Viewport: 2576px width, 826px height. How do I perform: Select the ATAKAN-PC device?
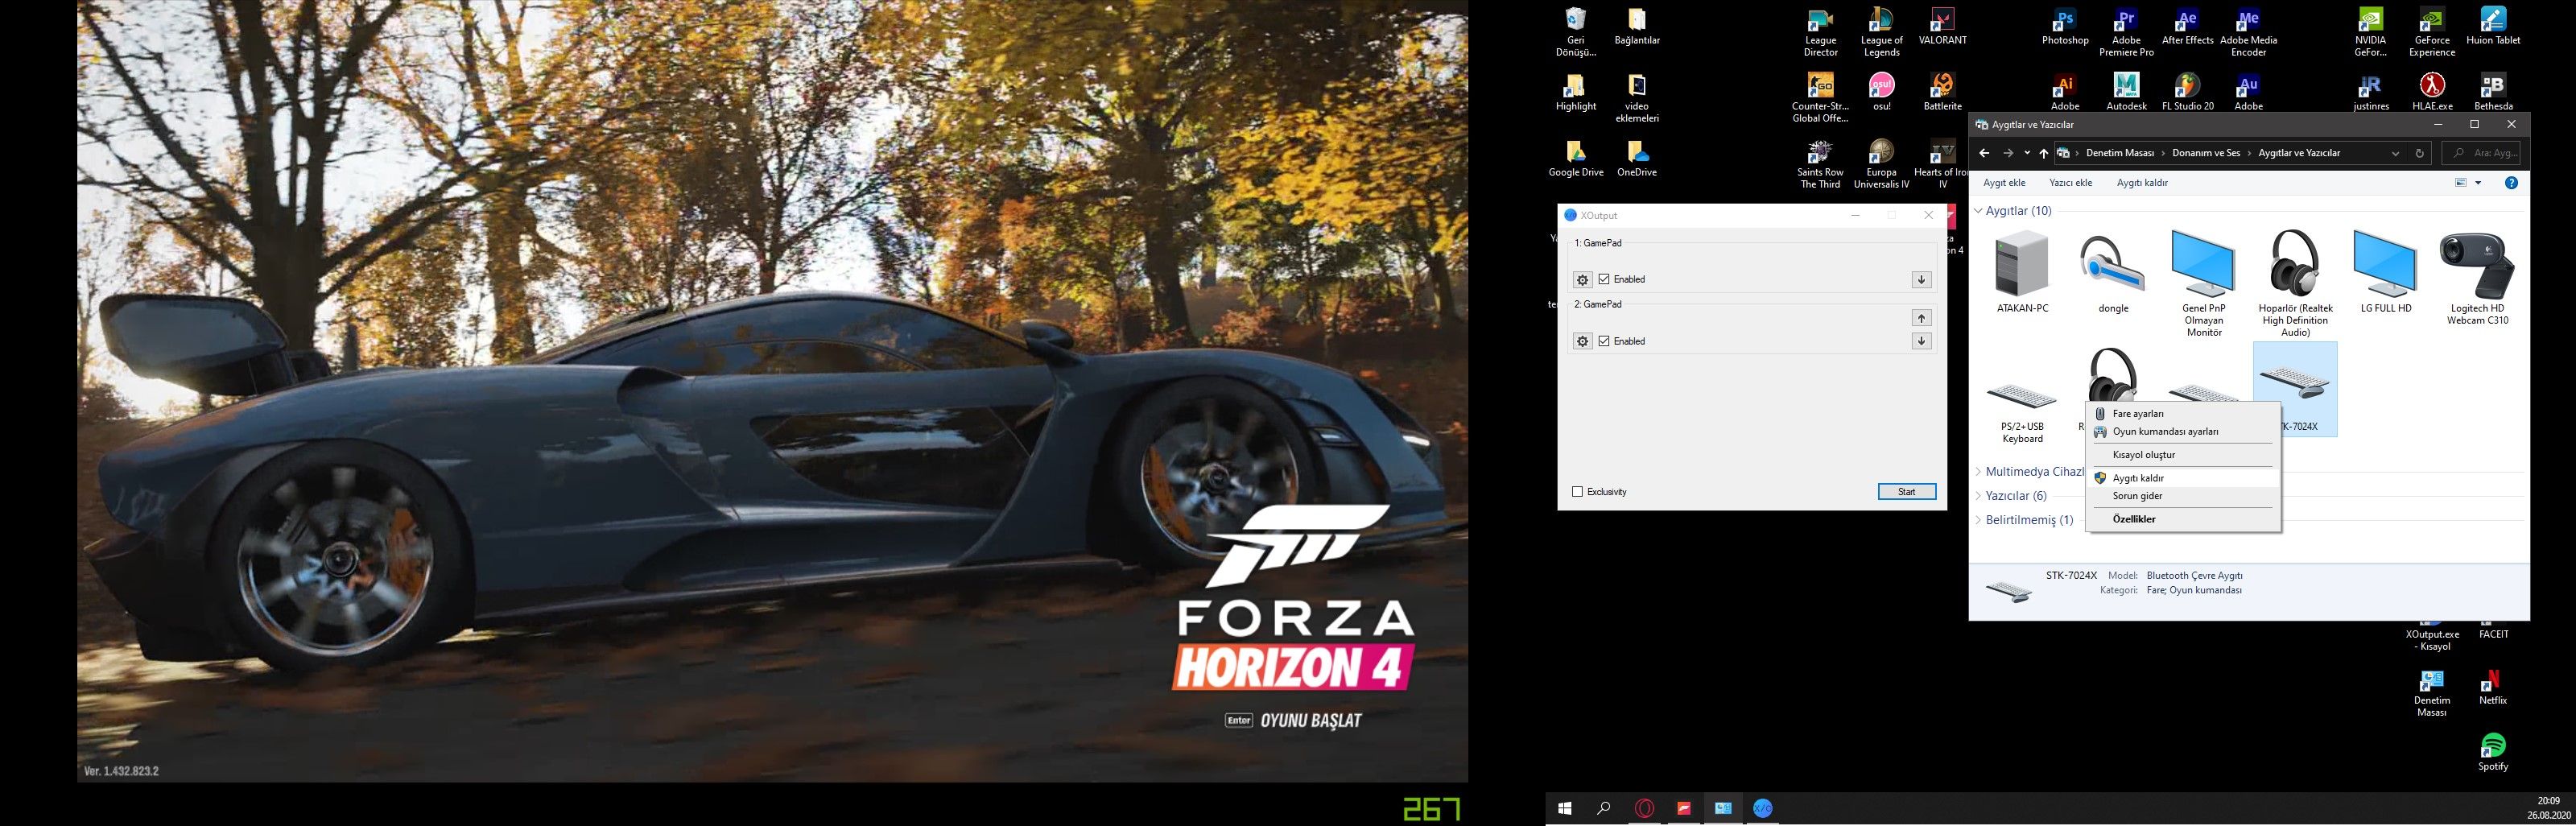[x=2022, y=272]
